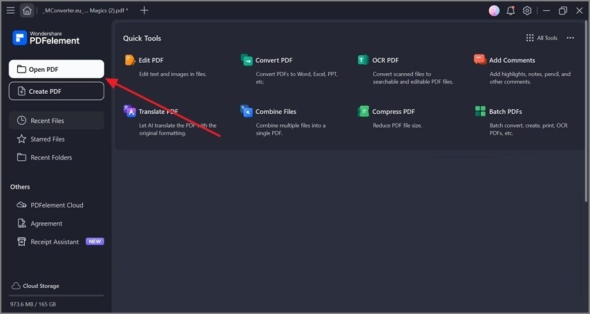The image size is (590, 314).
Task: Open the three-dot more options menu
Action: (x=571, y=38)
